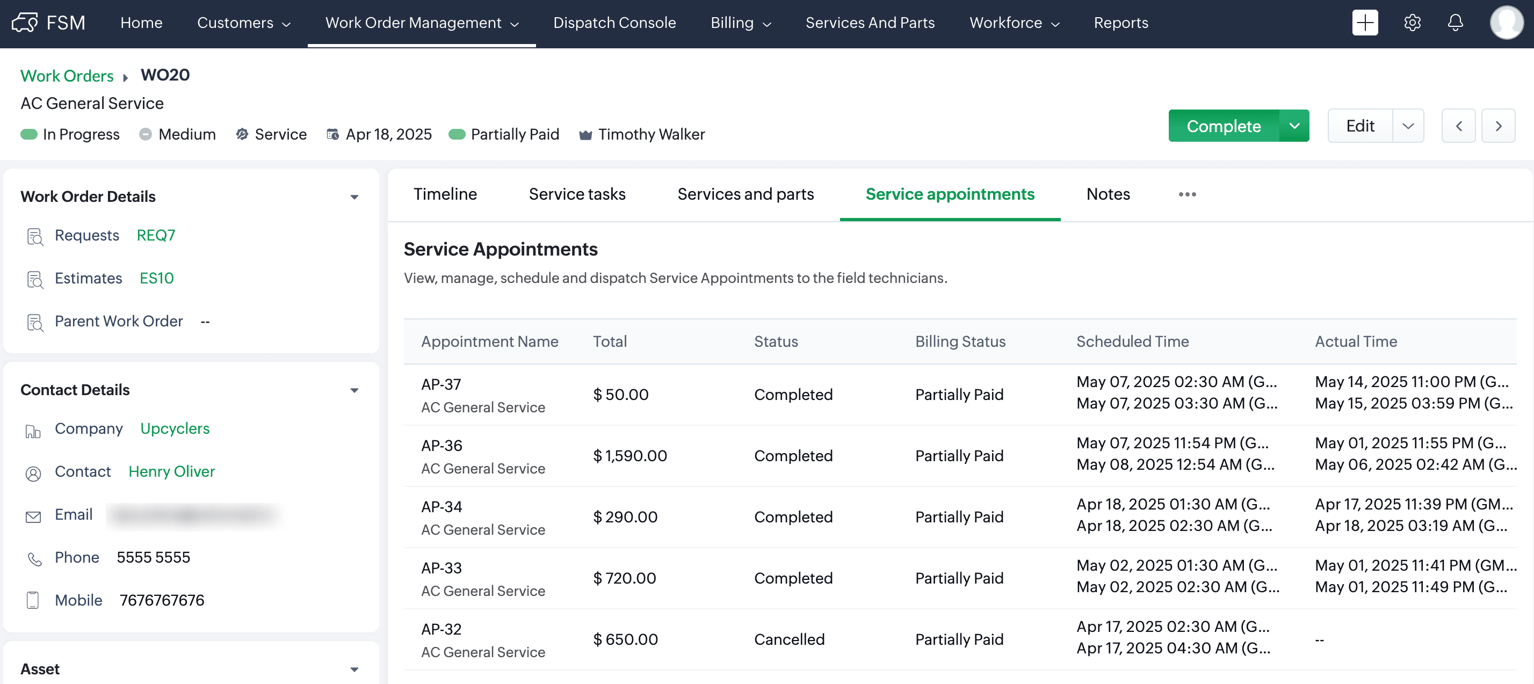1534x684 pixels.
Task: Click the Requests record icon
Action: [x=34, y=236]
